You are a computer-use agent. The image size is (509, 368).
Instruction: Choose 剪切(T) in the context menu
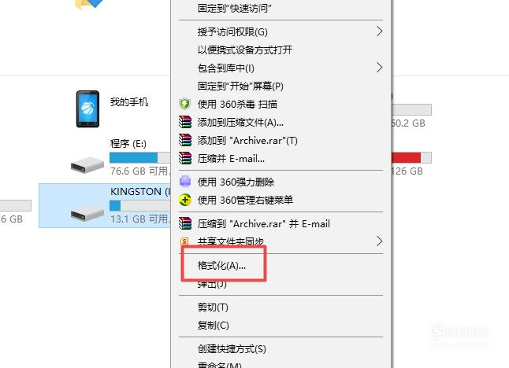(213, 307)
